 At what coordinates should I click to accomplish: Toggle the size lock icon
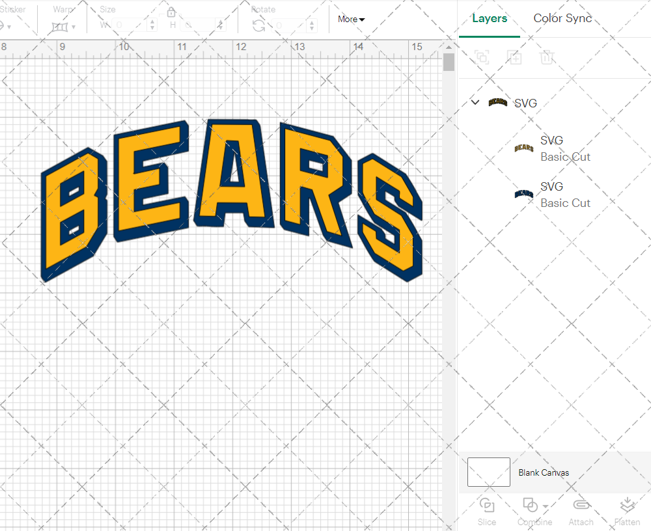(171, 12)
